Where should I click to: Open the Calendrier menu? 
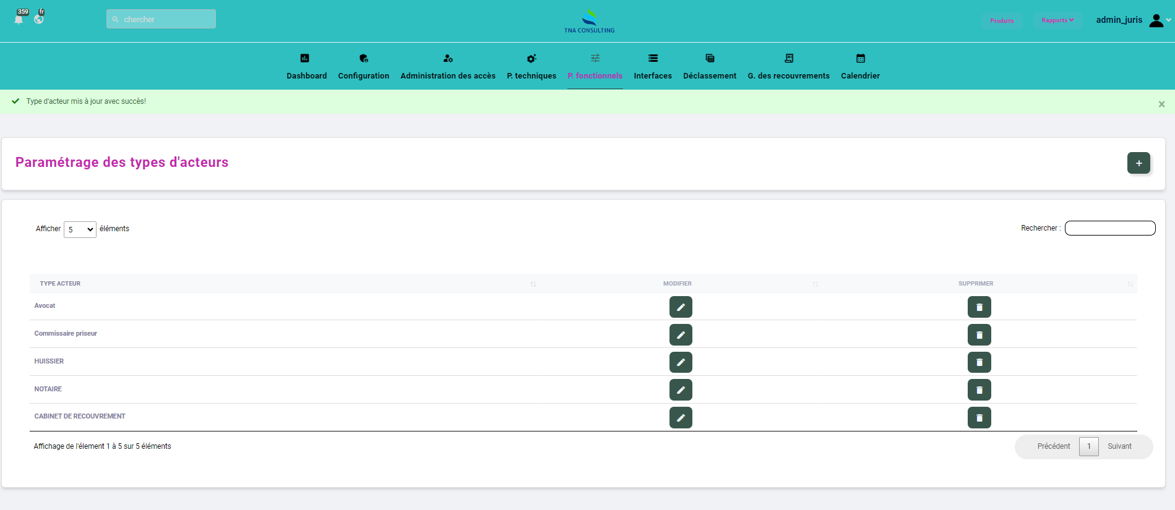859,67
